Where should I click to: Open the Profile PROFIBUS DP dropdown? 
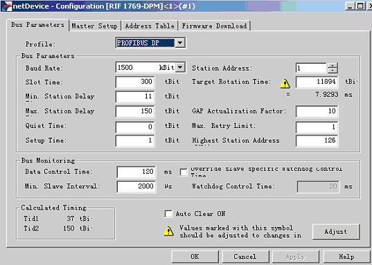click(x=180, y=43)
